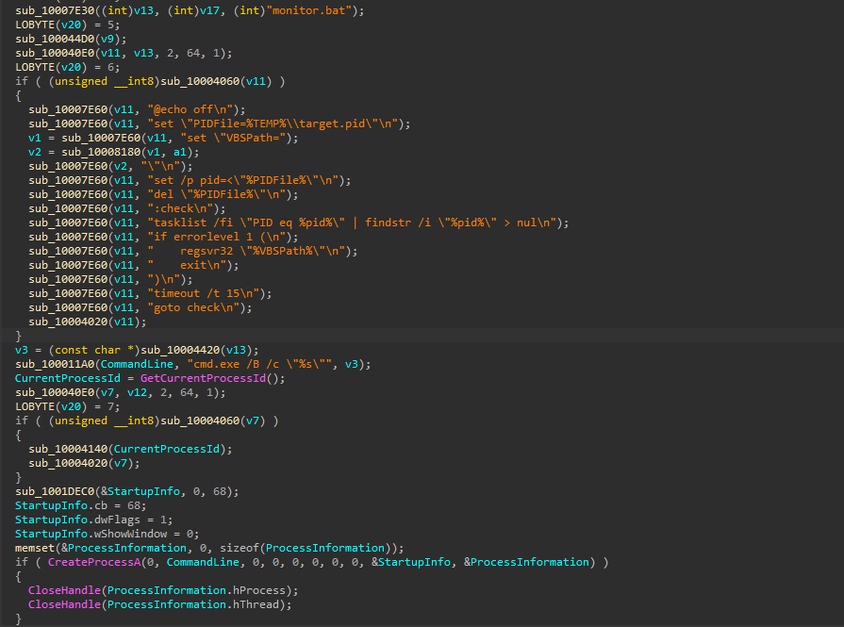Viewport: 844px width, 627px height.
Task: Select the cmd.exe /B /c format string
Action: click(262, 364)
